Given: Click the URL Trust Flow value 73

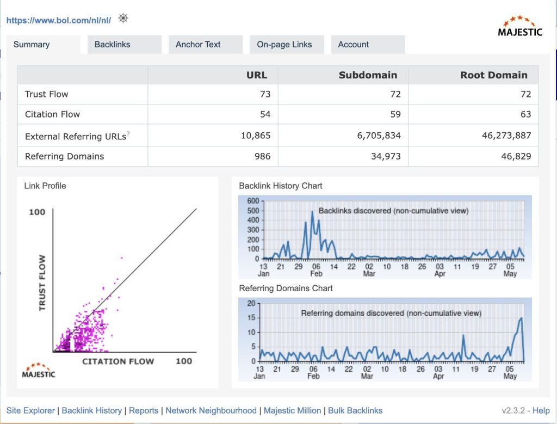Looking at the screenshot, I should (265, 94).
